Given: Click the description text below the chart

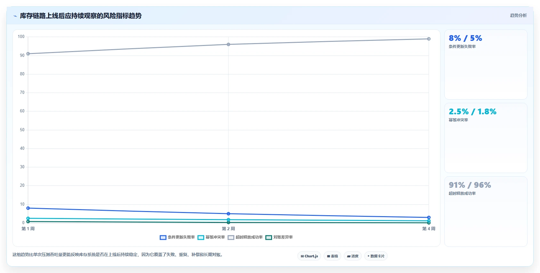Looking at the screenshot, I should point(118,255).
